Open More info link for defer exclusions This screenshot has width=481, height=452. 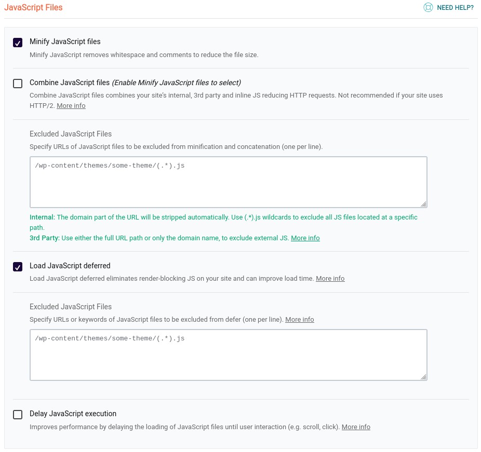pos(300,320)
